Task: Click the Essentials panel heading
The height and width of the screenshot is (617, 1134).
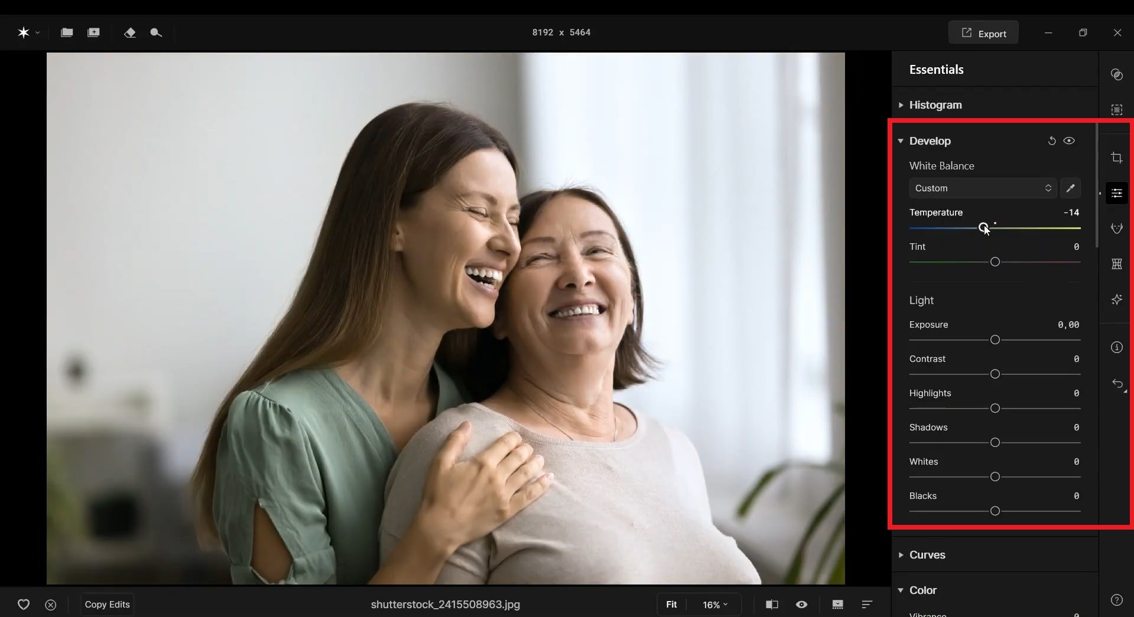Action: [x=937, y=70]
